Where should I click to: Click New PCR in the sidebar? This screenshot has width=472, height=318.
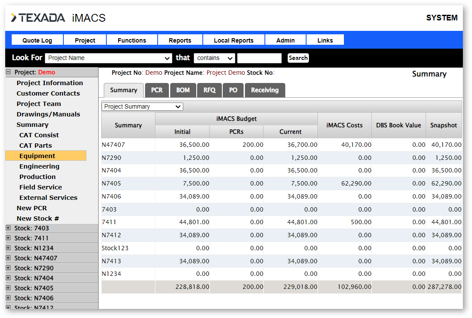pyautogui.click(x=32, y=208)
